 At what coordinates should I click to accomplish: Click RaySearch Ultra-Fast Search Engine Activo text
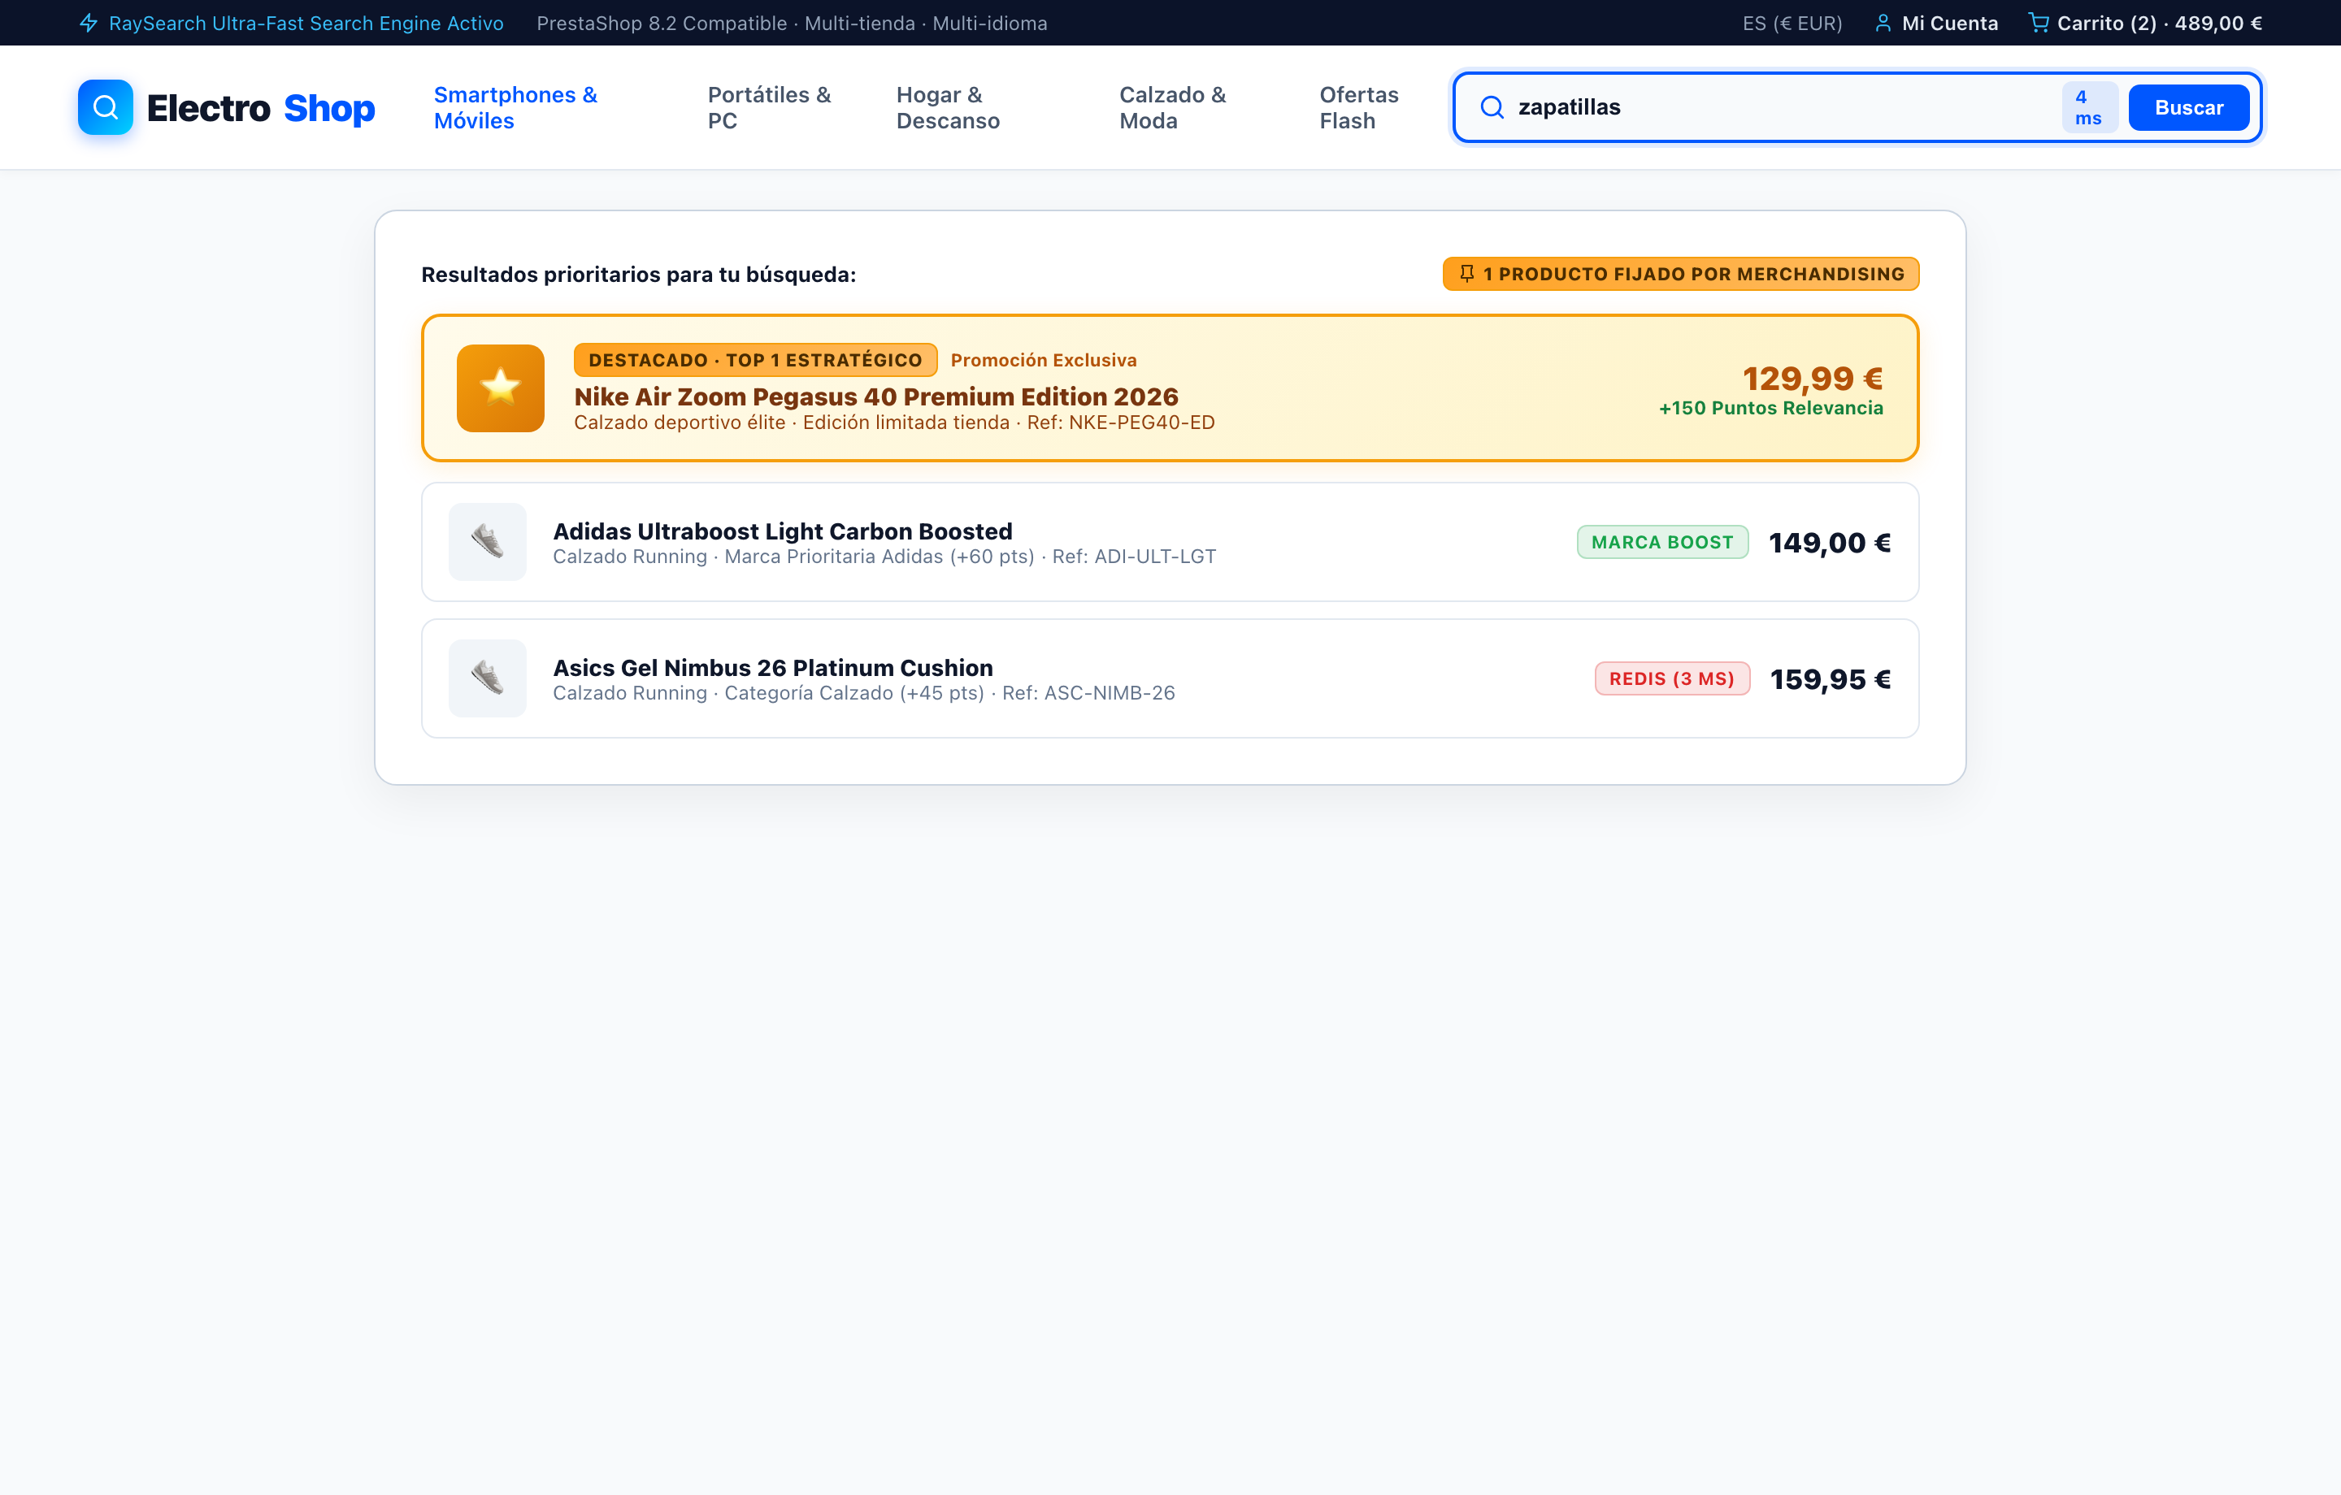click(x=306, y=23)
